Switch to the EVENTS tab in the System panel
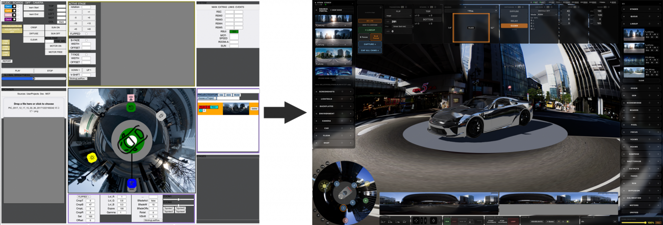663x225 pixels. tap(240, 7)
